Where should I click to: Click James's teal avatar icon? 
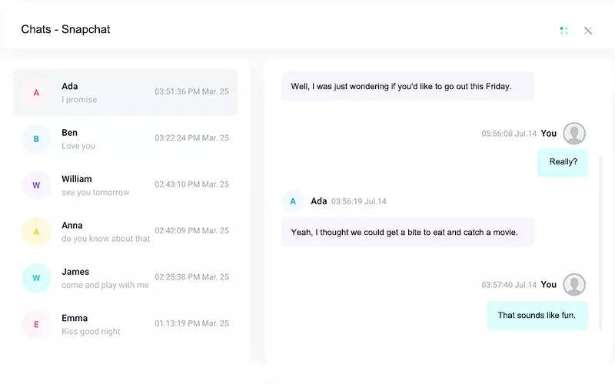[x=36, y=278]
